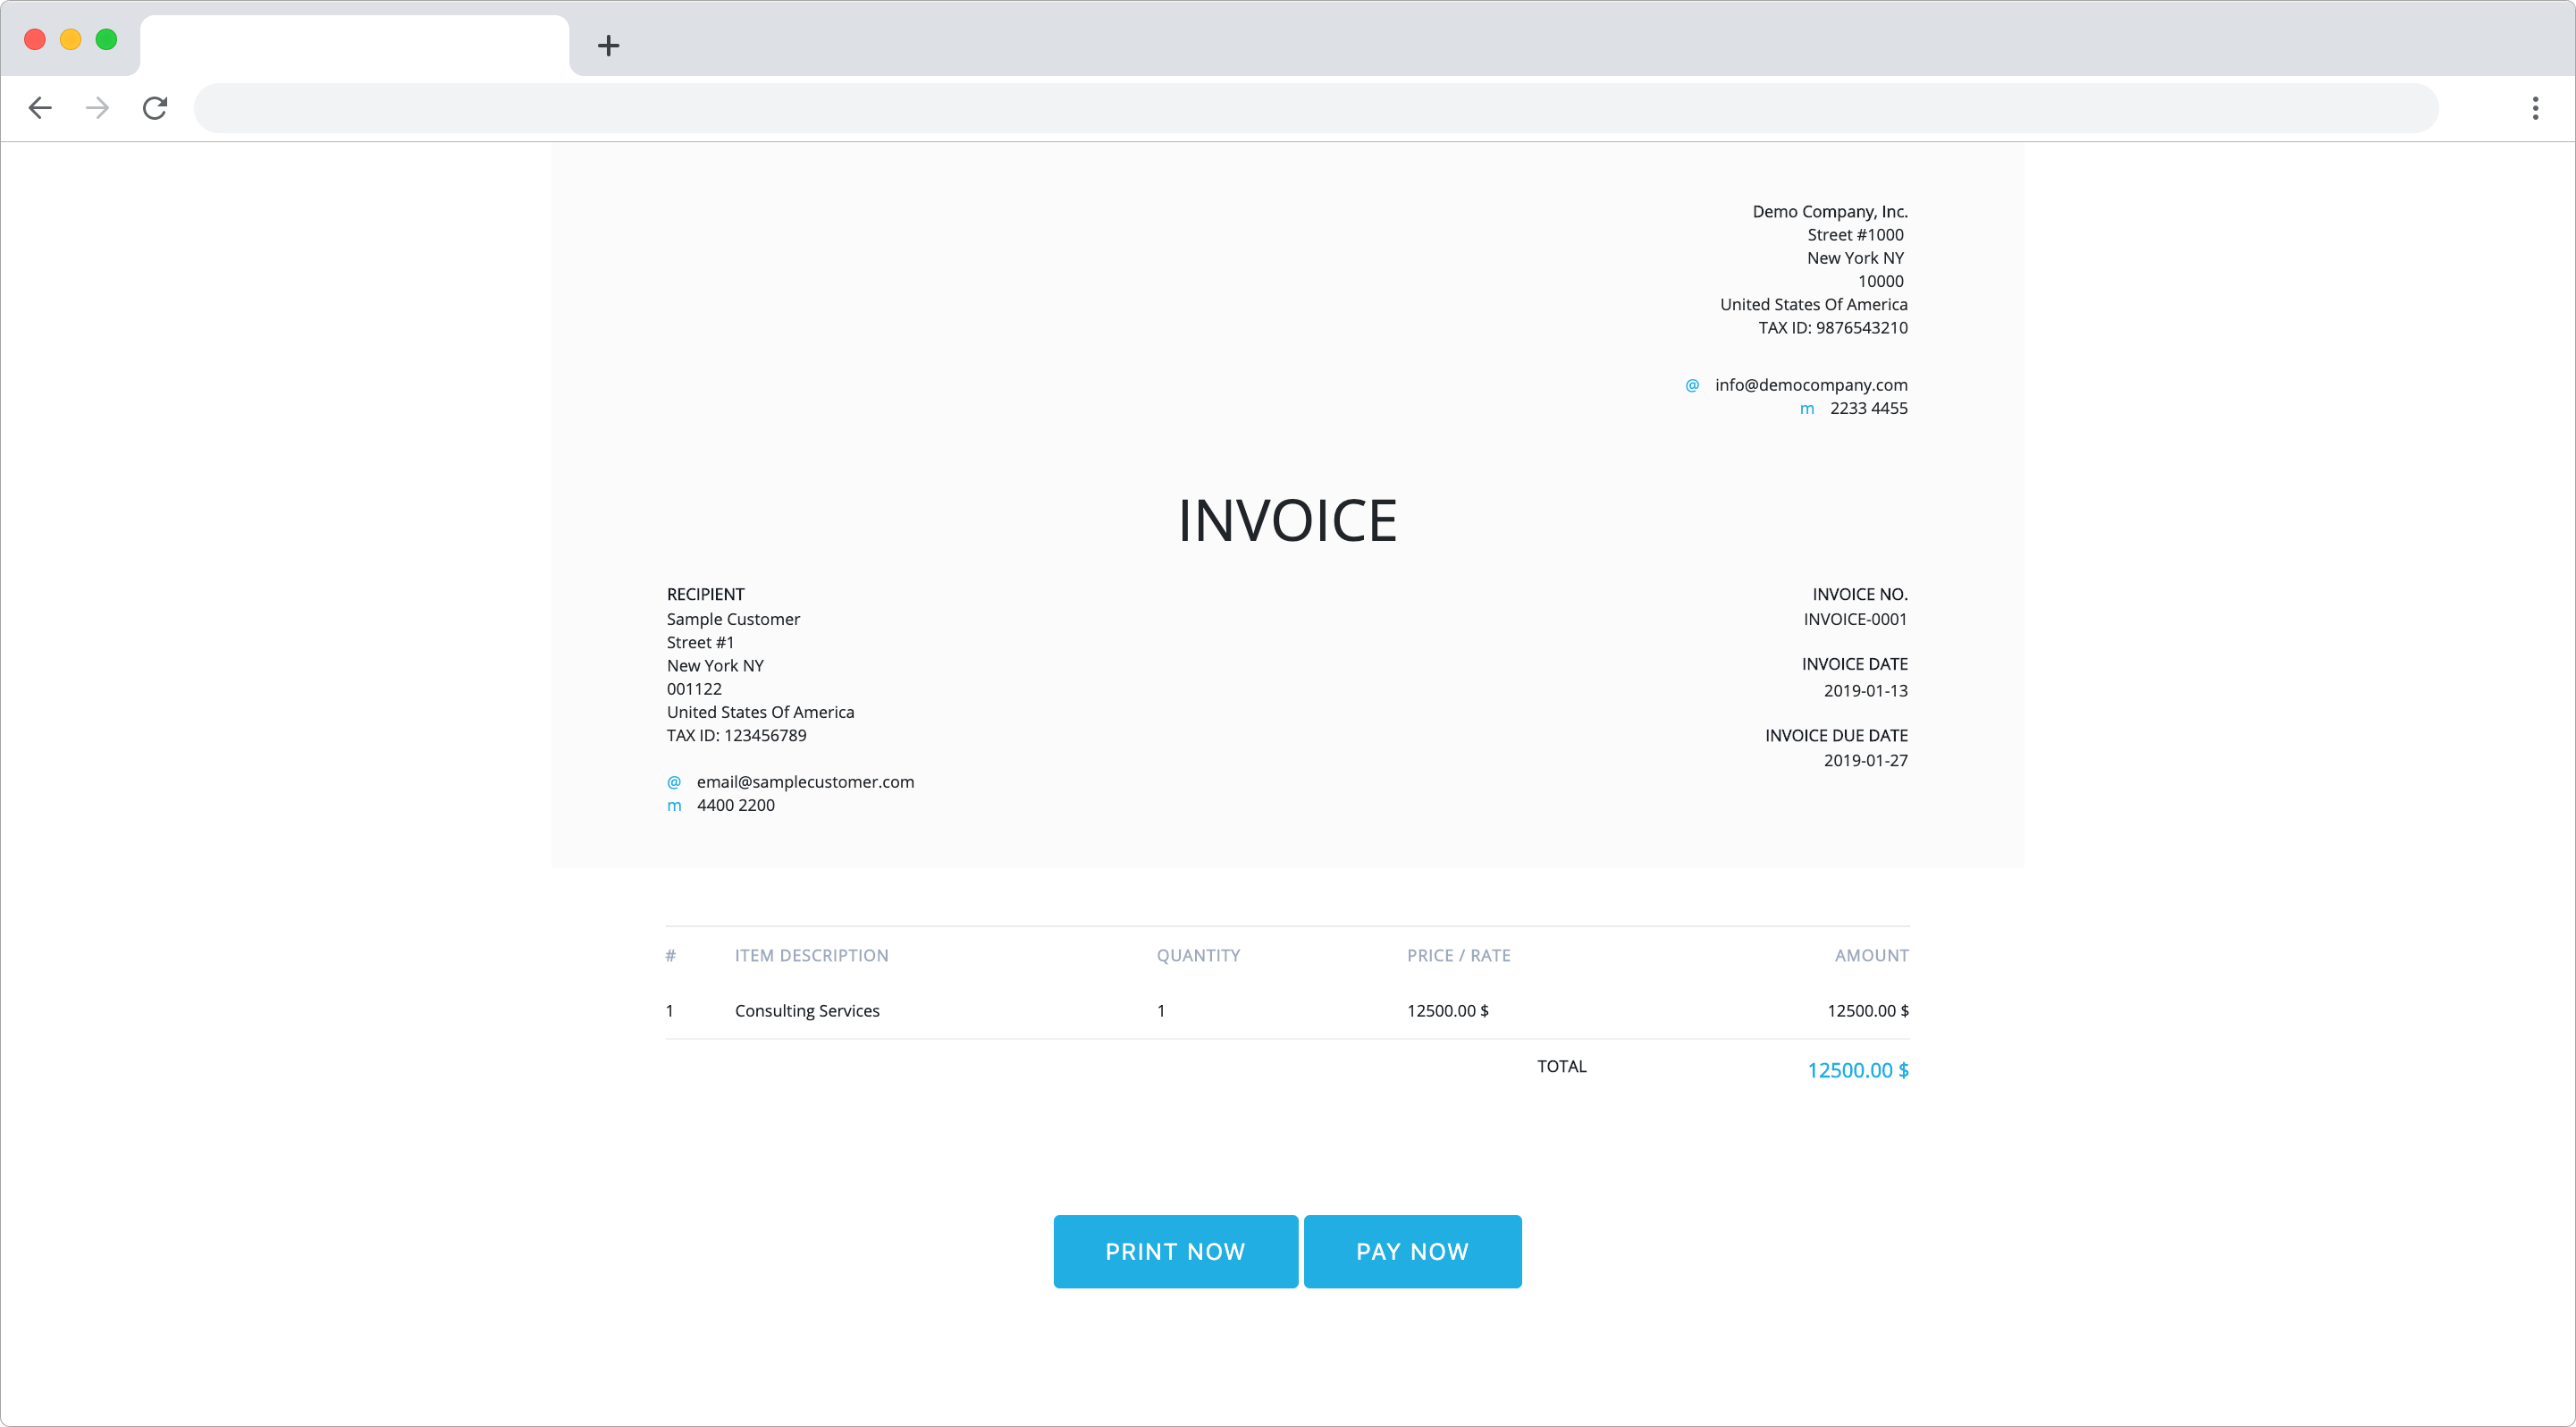Image resolution: width=2576 pixels, height=1427 pixels.
Task: Select the blank browser tab
Action: (x=354, y=45)
